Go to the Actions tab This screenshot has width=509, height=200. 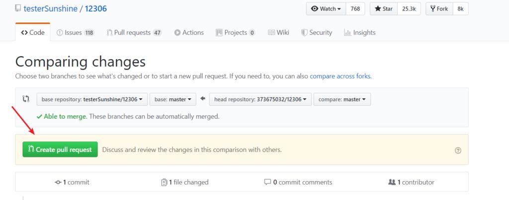(x=189, y=32)
